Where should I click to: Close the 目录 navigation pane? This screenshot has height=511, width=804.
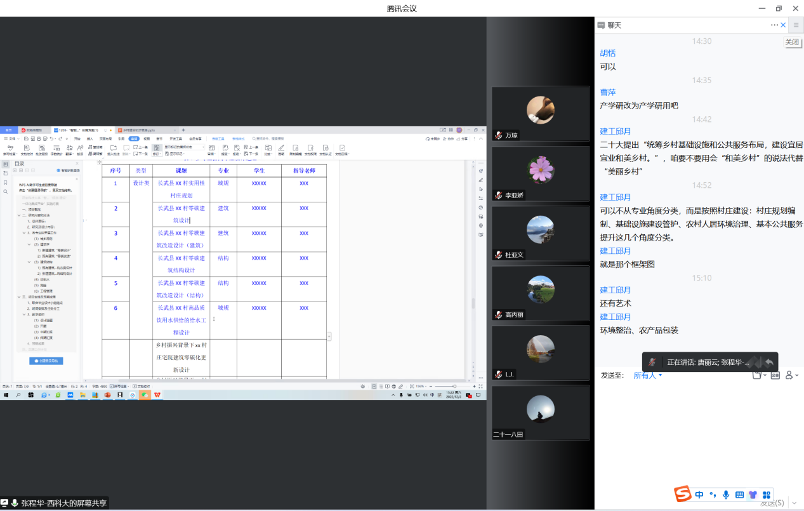tap(77, 164)
